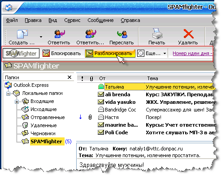Click the Печать printer icon

[157, 34]
